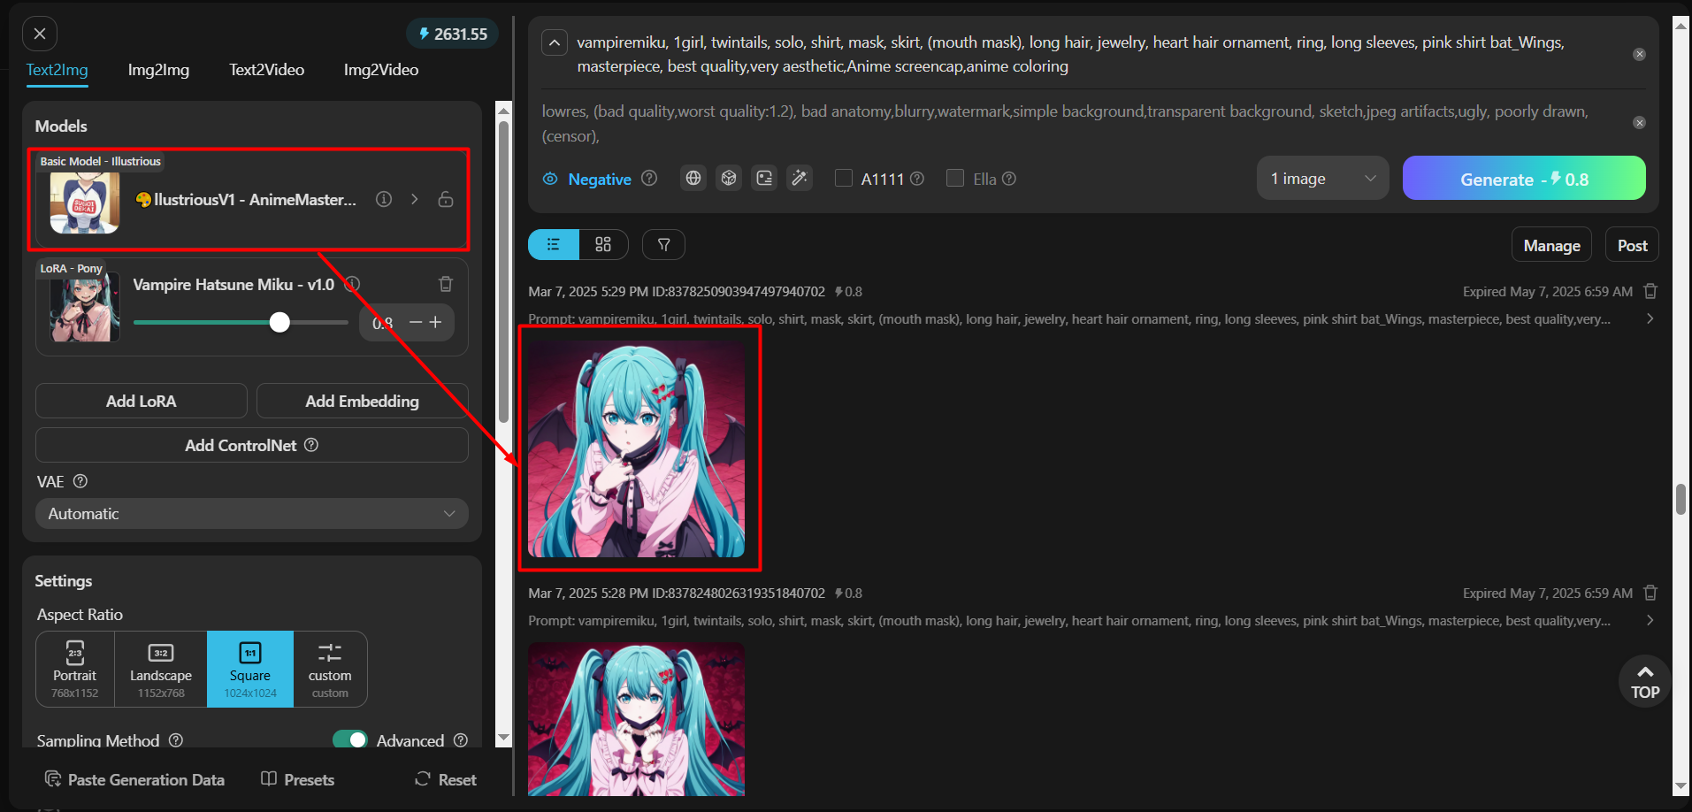Select Portrait 768x1152 aspect ratio
Image resolution: width=1692 pixels, height=812 pixels.
click(x=75, y=669)
